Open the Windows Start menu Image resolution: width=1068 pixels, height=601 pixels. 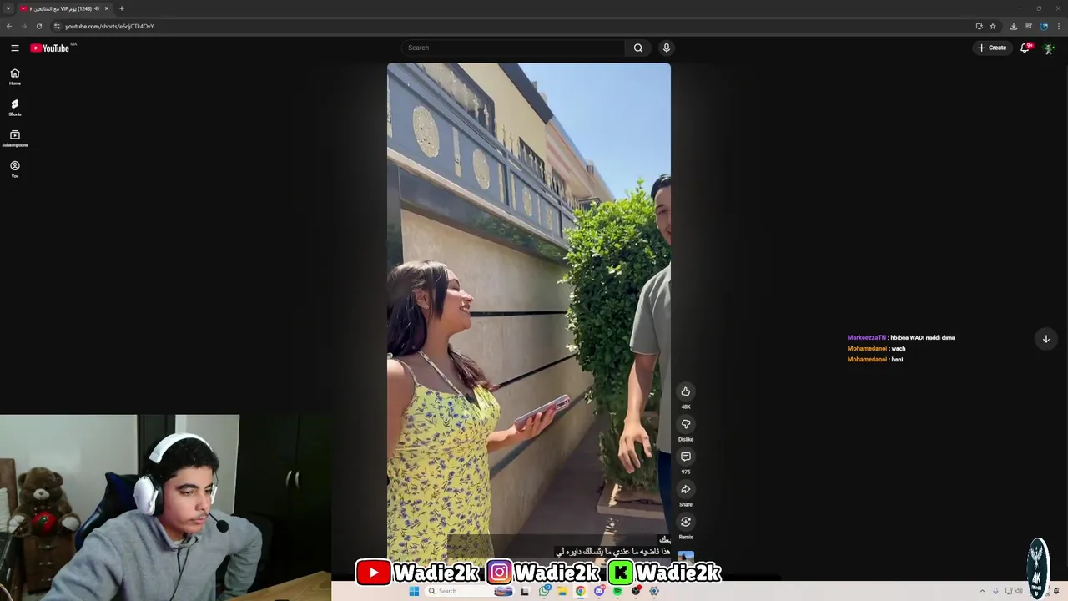(x=414, y=591)
